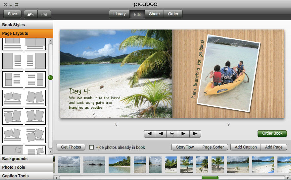This screenshot has width=291, height=180.
Task: Open the Caption Tools section
Action: tap(26, 176)
